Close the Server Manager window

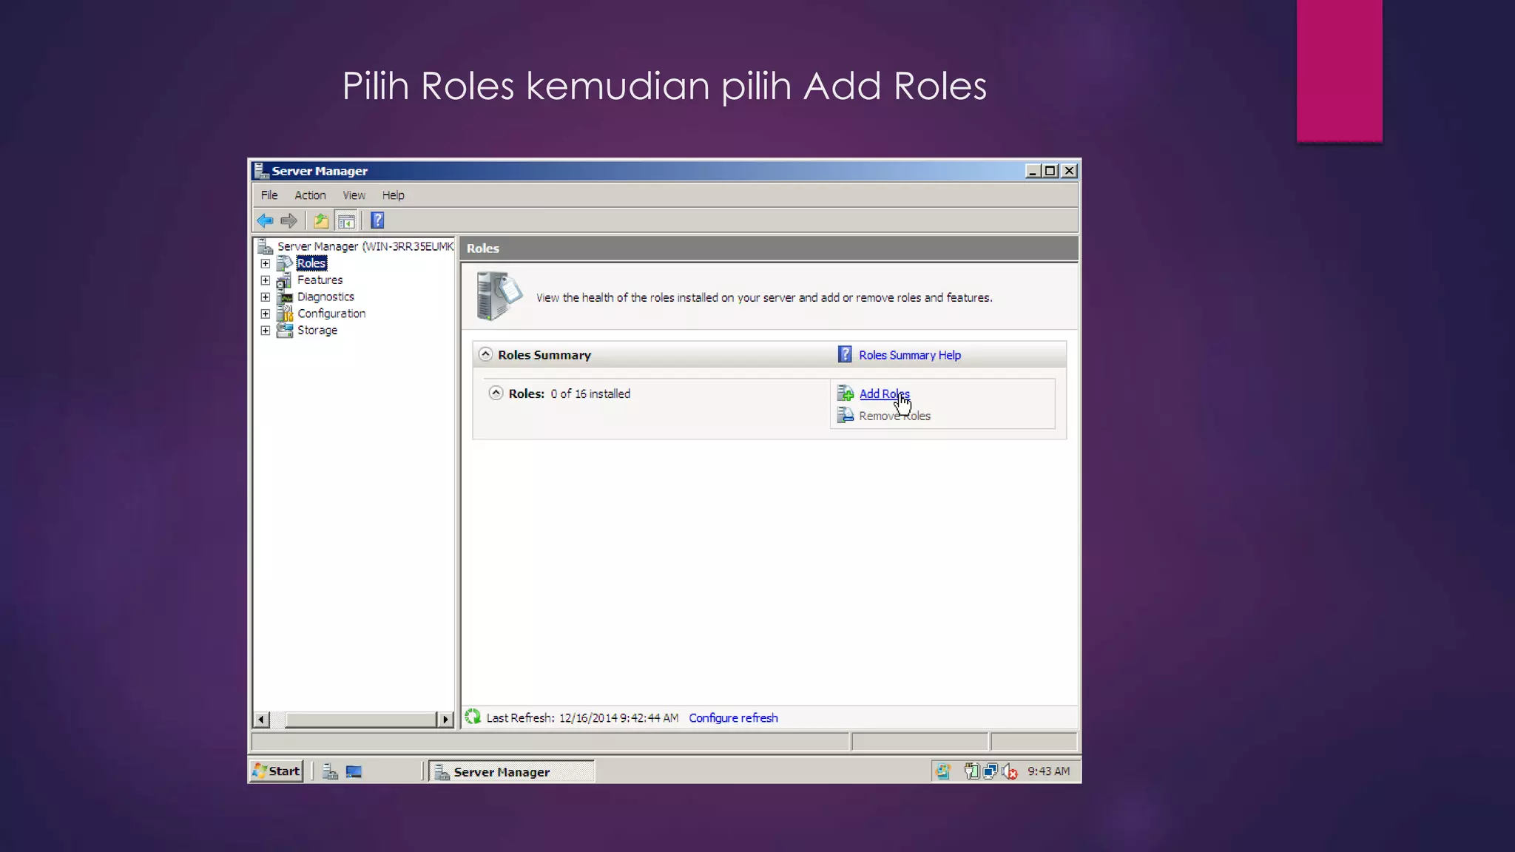1069,171
